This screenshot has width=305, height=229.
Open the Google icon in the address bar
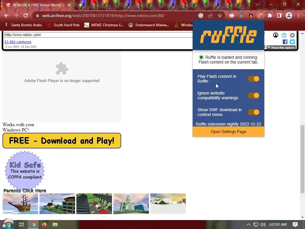pos(201,16)
